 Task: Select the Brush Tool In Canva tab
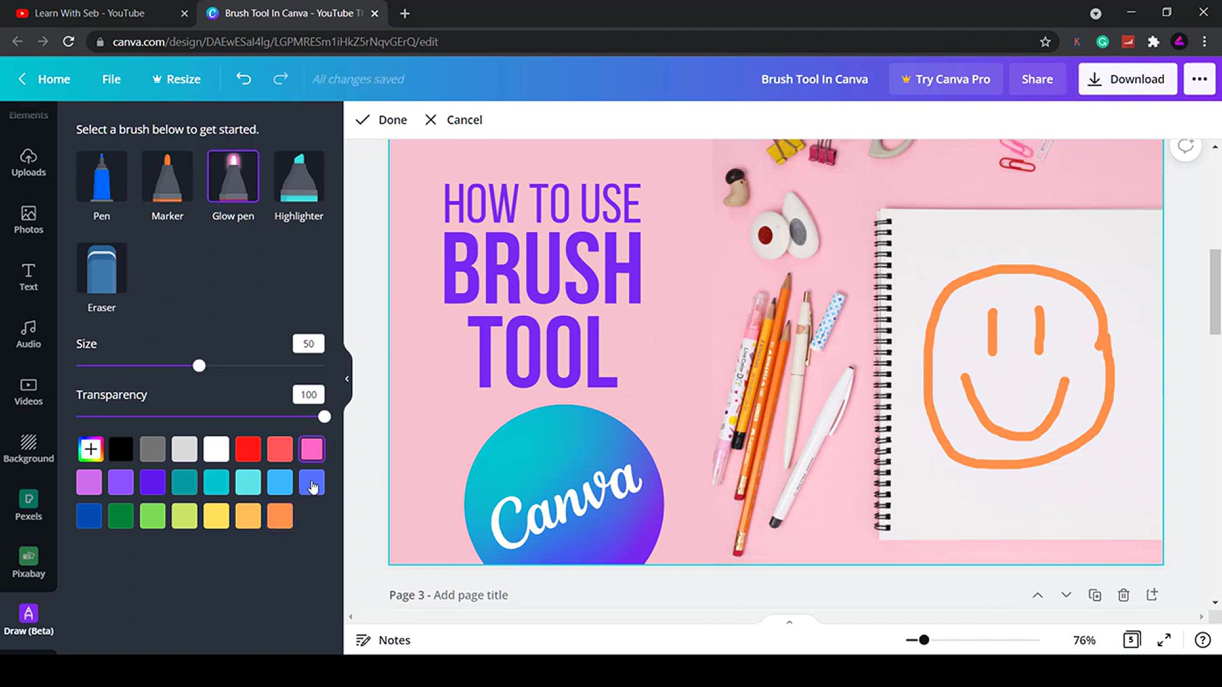(293, 13)
